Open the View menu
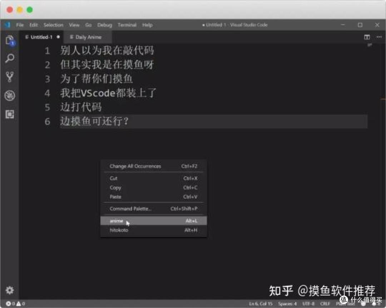The image size is (386, 308). (74, 25)
